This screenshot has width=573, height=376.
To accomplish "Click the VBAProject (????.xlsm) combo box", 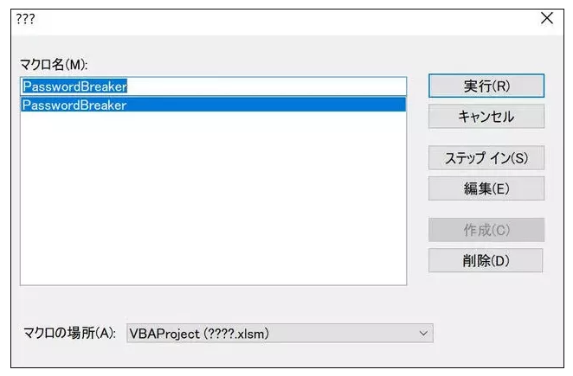I will pos(280,334).
